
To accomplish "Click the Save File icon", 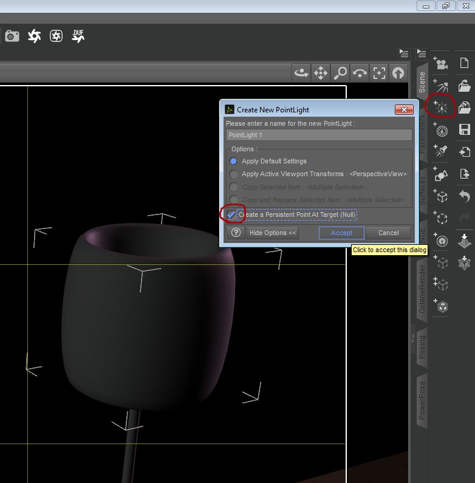I will tap(464, 129).
